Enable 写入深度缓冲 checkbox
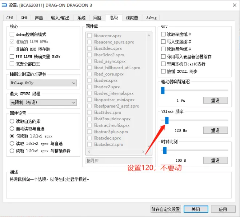This screenshot has width=240, height=217. [163, 42]
